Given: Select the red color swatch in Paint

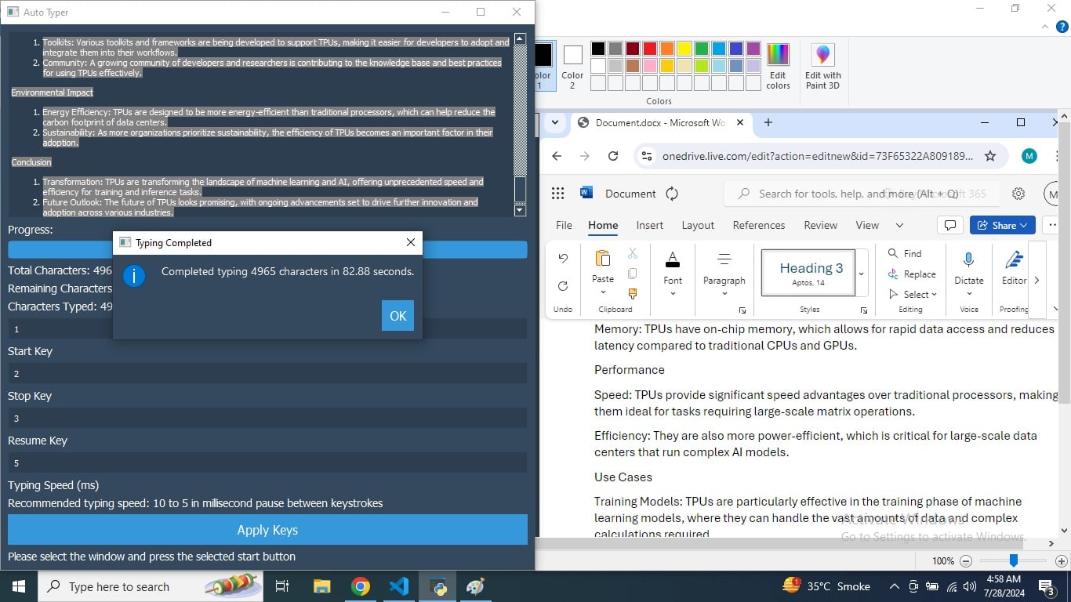Looking at the screenshot, I should pos(650,49).
